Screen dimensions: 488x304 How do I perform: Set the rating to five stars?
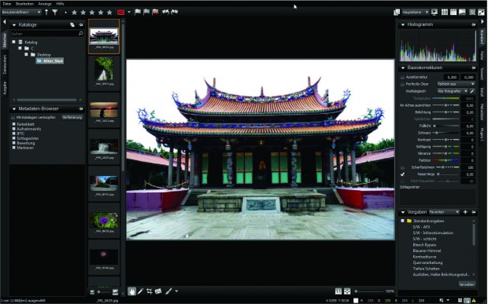(x=109, y=13)
